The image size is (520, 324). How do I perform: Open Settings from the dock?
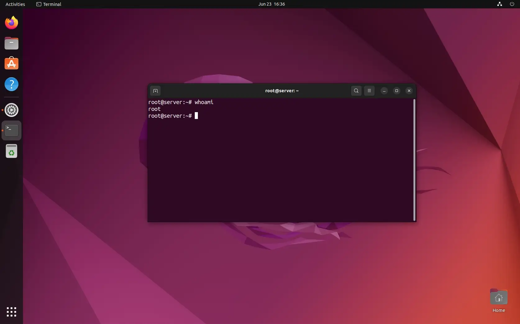11,110
